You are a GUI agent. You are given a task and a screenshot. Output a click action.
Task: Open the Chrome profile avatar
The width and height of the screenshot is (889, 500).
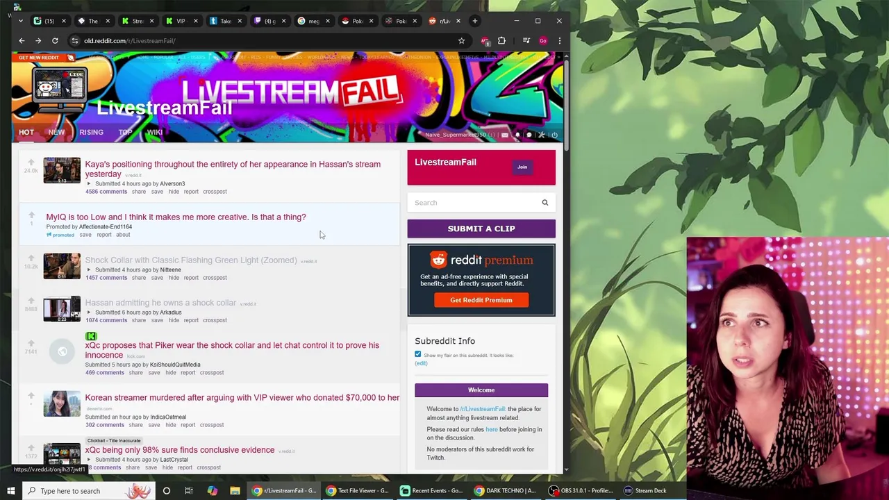pos(542,40)
